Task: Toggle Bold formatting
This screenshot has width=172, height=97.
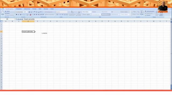Action: pos(17,15)
